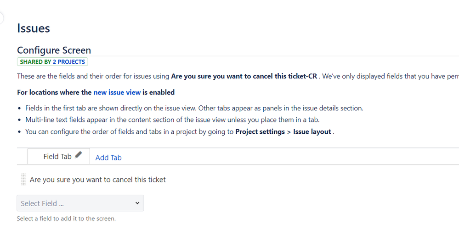
Task: Open the Select Field placeholder text box
Action: click(74, 203)
